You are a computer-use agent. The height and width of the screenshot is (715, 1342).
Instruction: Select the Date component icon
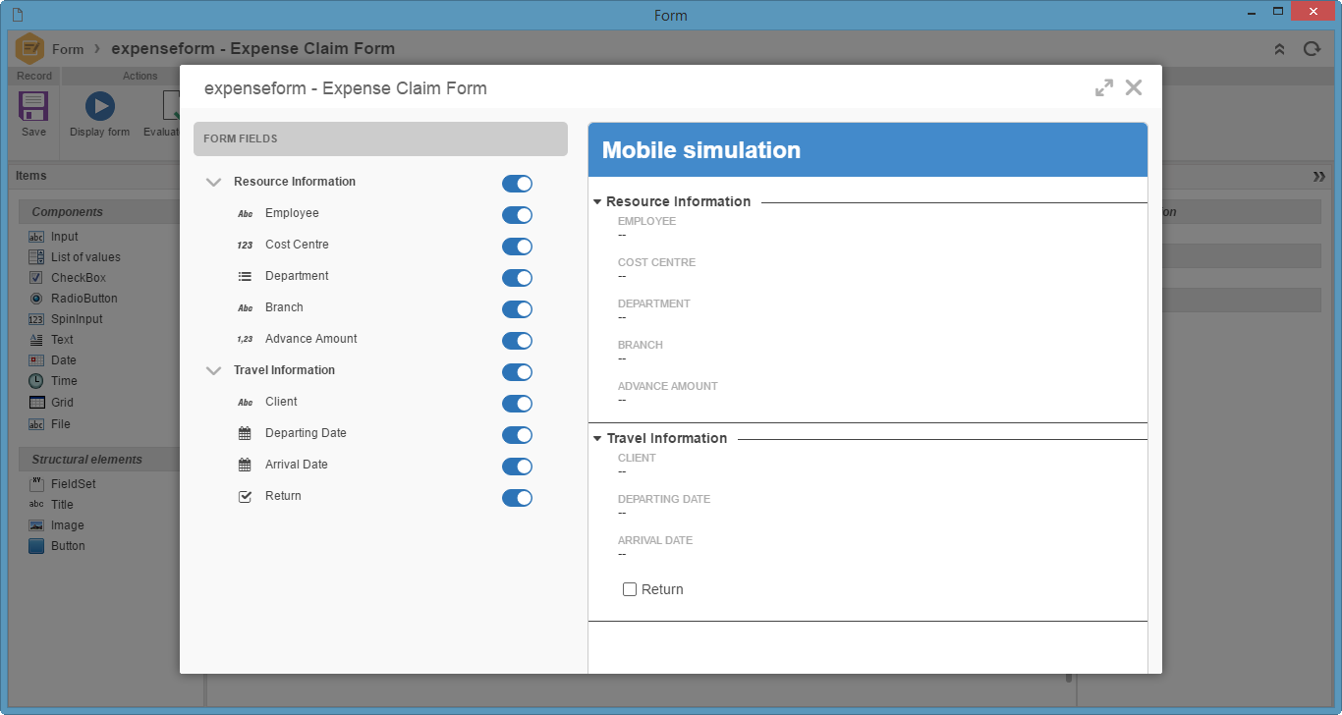click(x=36, y=360)
